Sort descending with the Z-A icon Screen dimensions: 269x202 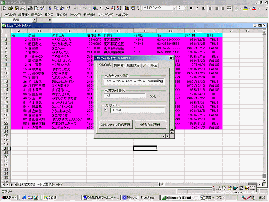pos(119,8)
